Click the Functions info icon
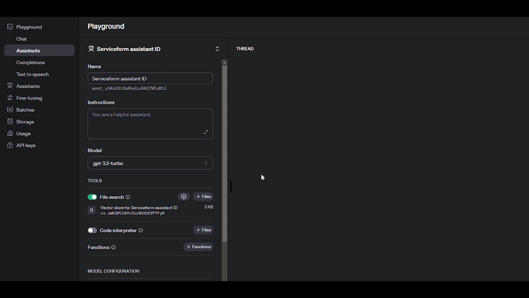529x298 pixels. tap(113, 247)
